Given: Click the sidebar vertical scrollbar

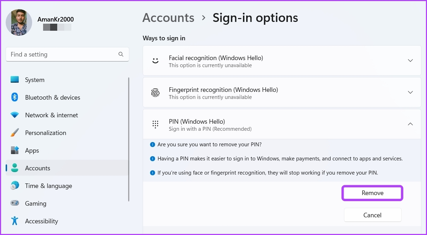Looking at the screenshot, I should 129,139.
